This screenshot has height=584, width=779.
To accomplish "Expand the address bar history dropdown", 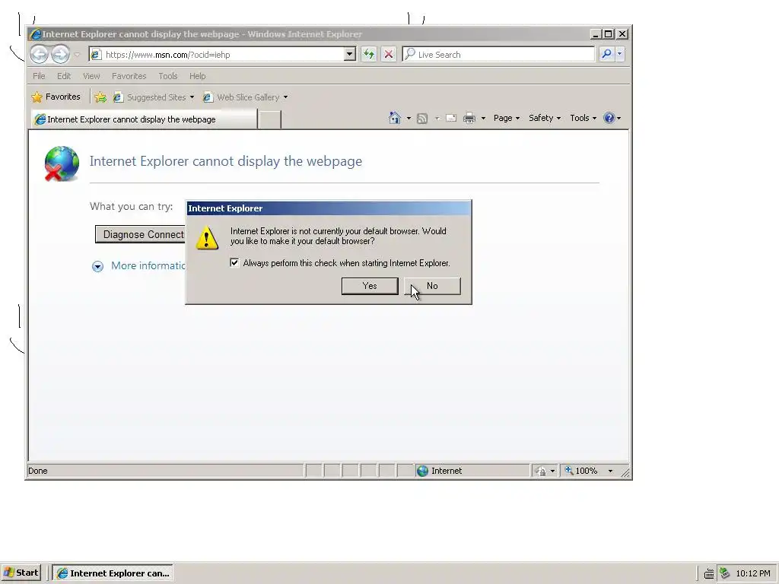I will 350,54.
